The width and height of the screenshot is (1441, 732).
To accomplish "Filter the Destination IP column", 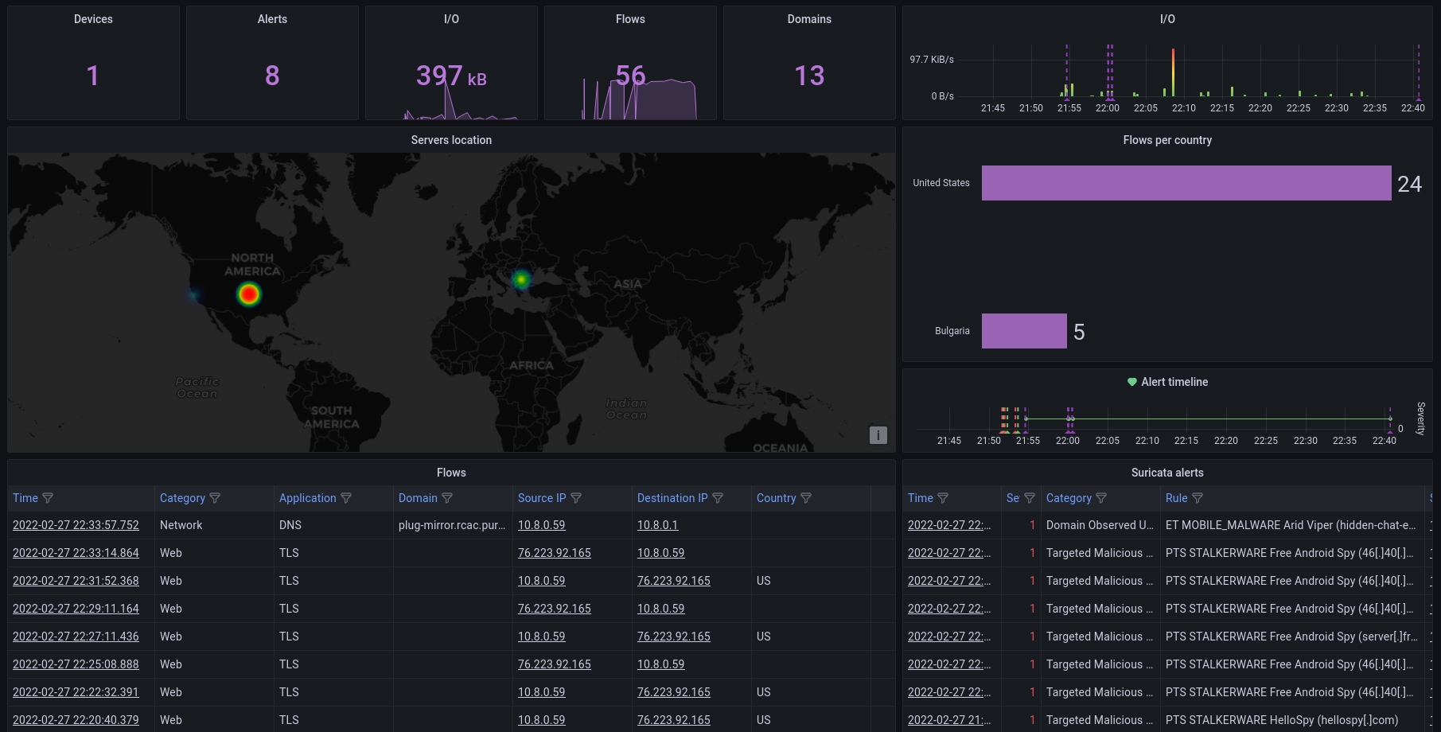I will [x=718, y=498].
